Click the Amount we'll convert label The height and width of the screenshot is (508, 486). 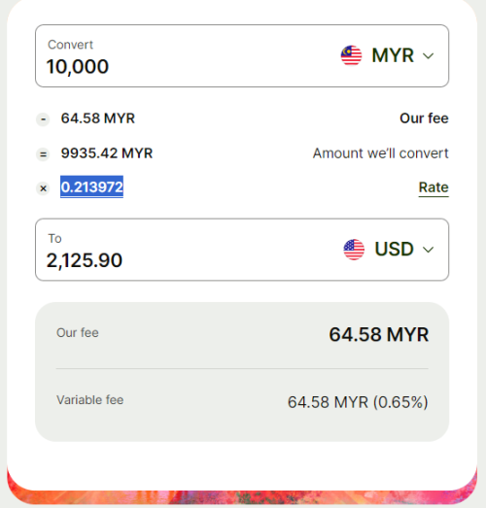tap(381, 153)
